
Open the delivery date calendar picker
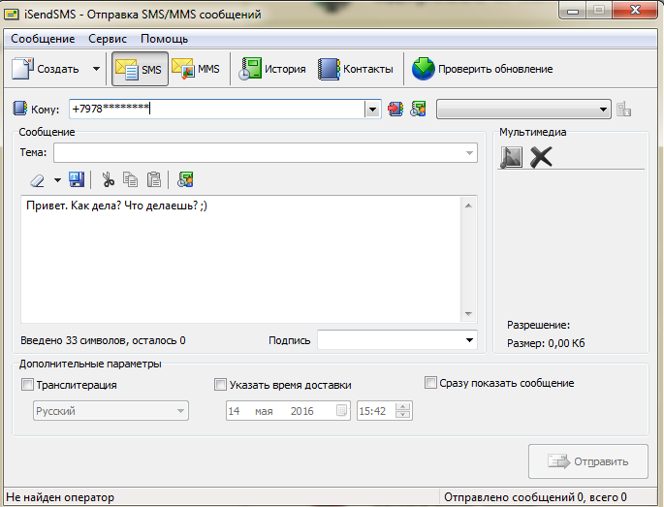click(x=341, y=410)
